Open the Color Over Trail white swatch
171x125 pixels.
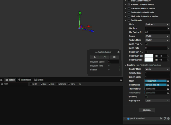(x=149, y=56)
